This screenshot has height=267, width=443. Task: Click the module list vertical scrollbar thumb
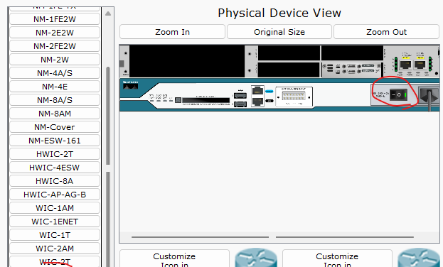click(108, 116)
